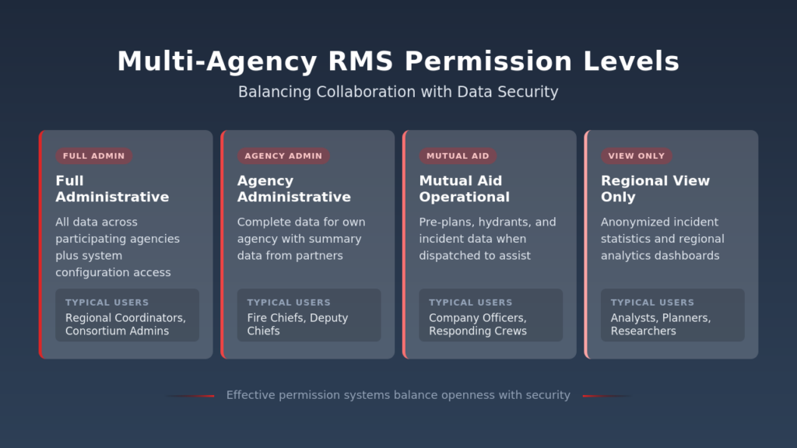The height and width of the screenshot is (448, 797).
Task: Click the effective permission systems footer text
Action: 398,395
